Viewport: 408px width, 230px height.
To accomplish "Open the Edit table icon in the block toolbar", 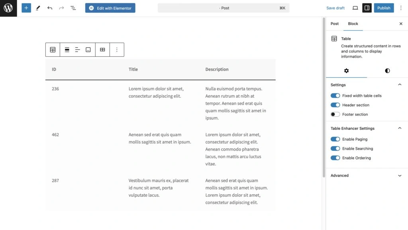I will coord(102,50).
